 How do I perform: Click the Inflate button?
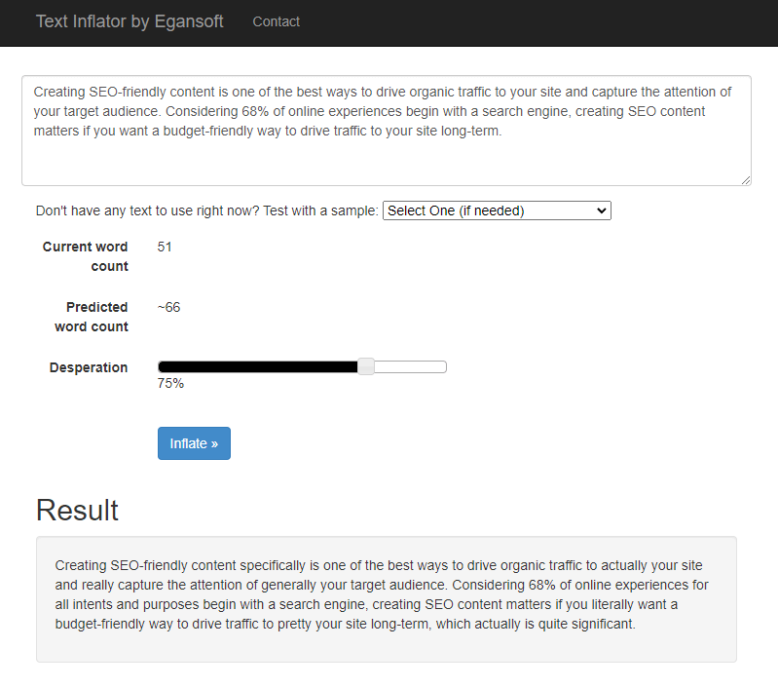click(x=194, y=443)
